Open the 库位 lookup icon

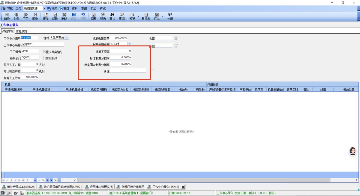coord(176,46)
